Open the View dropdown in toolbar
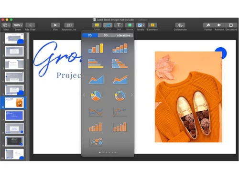 click(6, 25)
